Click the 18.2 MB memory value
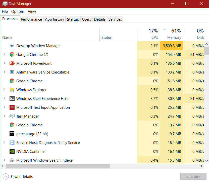This screenshot has height=183, width=209. click(174, 142)
